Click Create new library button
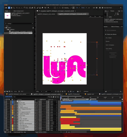The height and width of the screenshot is (137, 127). click(x=111, y=34)
